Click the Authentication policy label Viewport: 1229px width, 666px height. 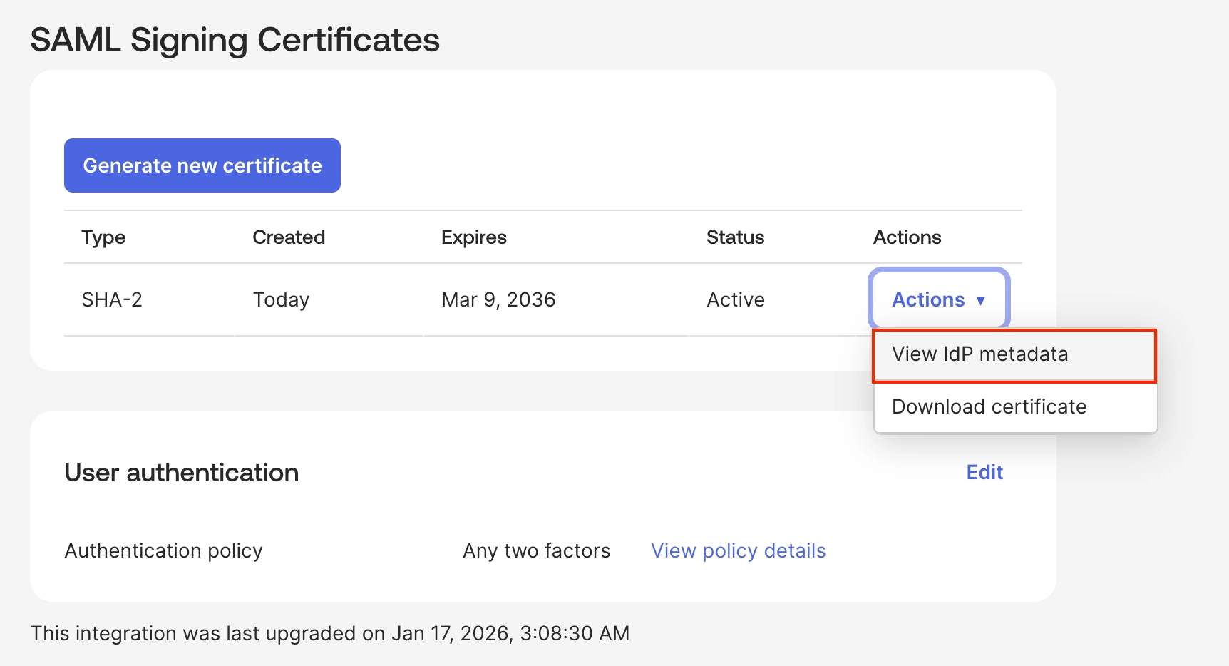click(163, 550)
